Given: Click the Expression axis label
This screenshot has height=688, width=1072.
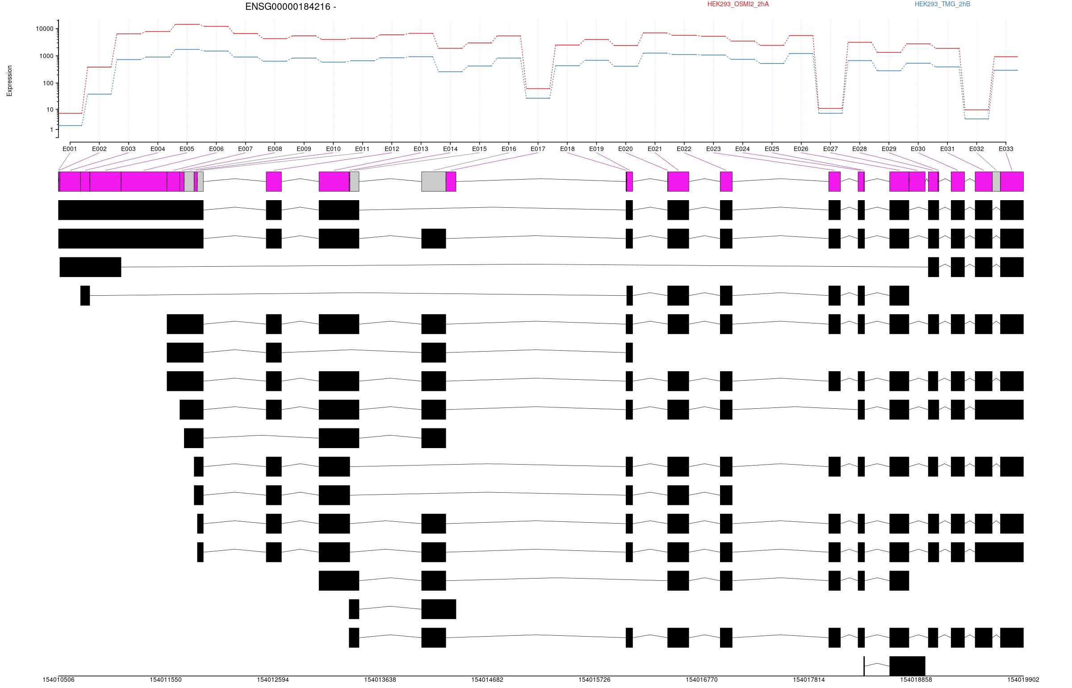Looking at the screenshot, I should click(9, 81).
